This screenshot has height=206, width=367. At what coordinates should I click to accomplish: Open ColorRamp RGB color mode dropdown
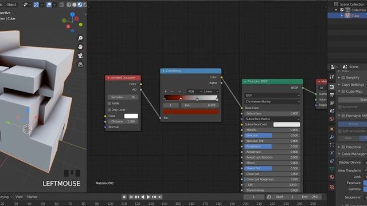click(x=194, y=92)
